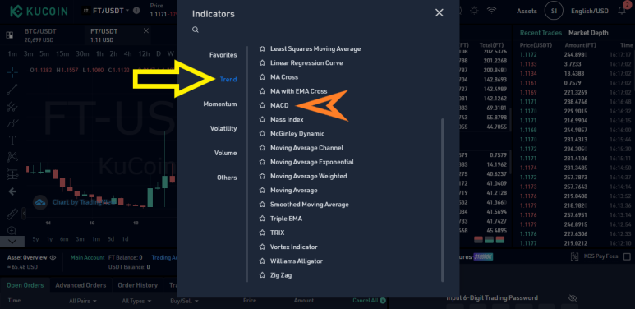Select the Volume category
635x309 pixels.
226,153
